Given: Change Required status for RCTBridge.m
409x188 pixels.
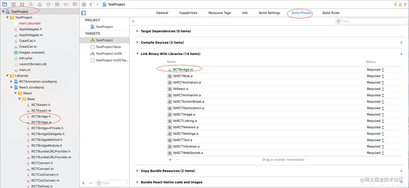Looking at the screenshot, I should [x=375, y=70].
